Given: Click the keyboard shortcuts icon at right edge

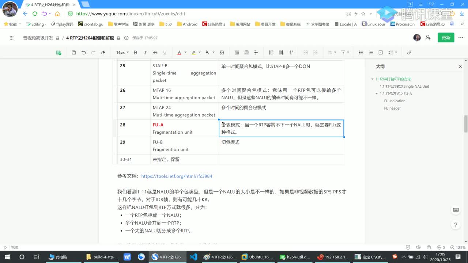Looking at the screenshot, I should pos(456,210).
